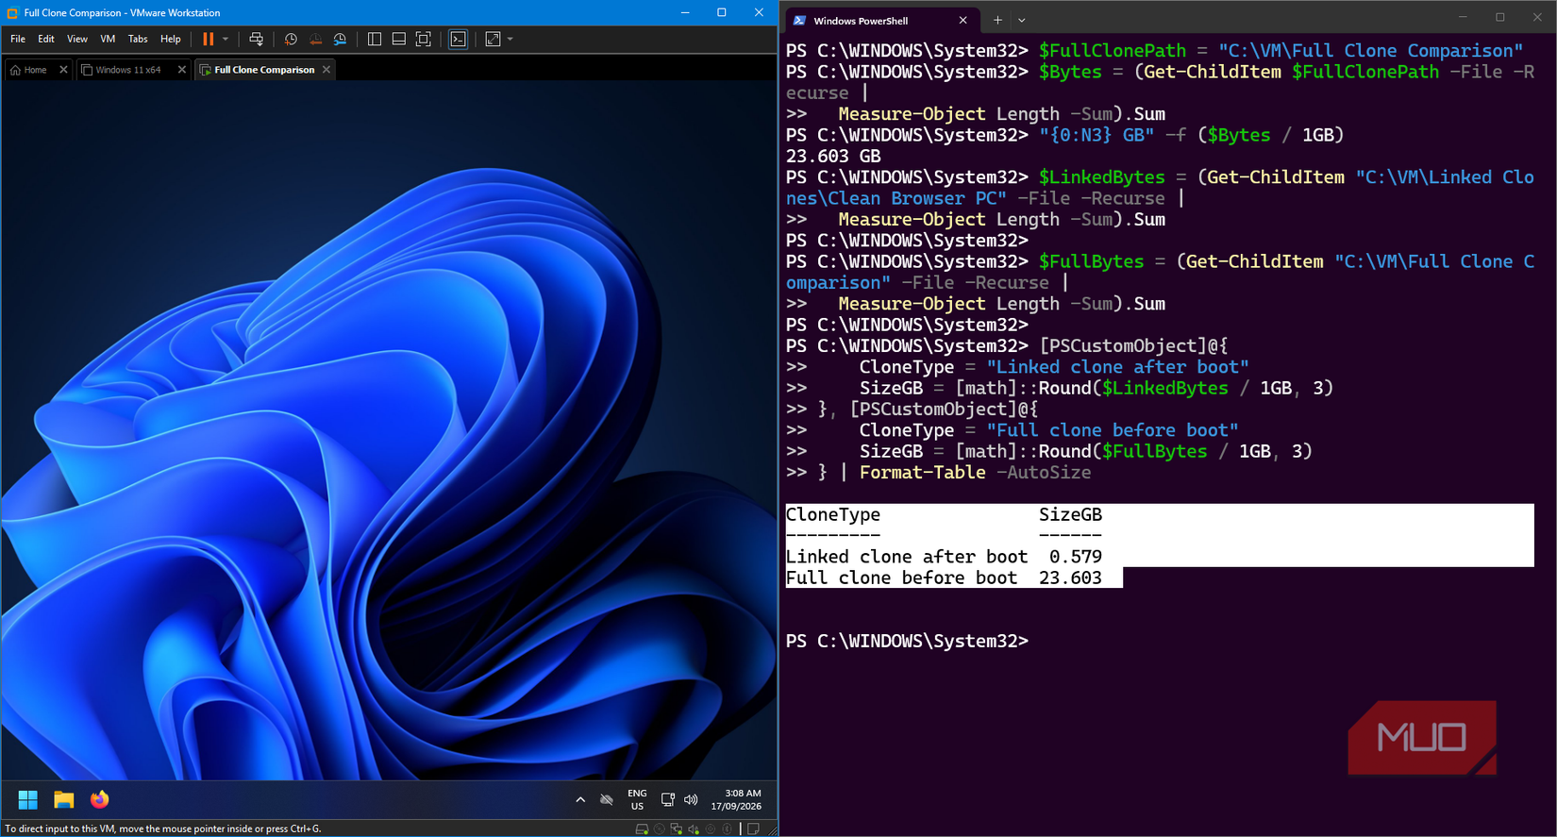Show hidden tray icons in guest taskbar
Image resolution: width=1557 pixels, height=837 pixels.
tap(580, 800)
